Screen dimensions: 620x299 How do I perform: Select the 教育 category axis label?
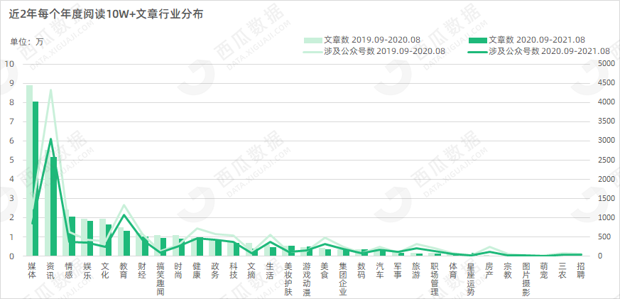123,271
